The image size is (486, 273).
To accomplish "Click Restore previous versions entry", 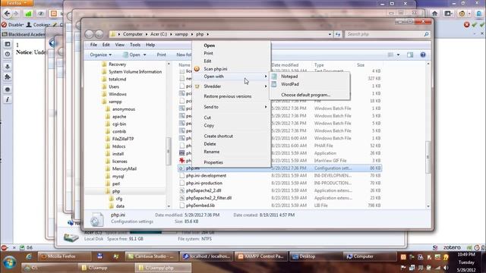I will pyautogui.click(x=228, y=96).
